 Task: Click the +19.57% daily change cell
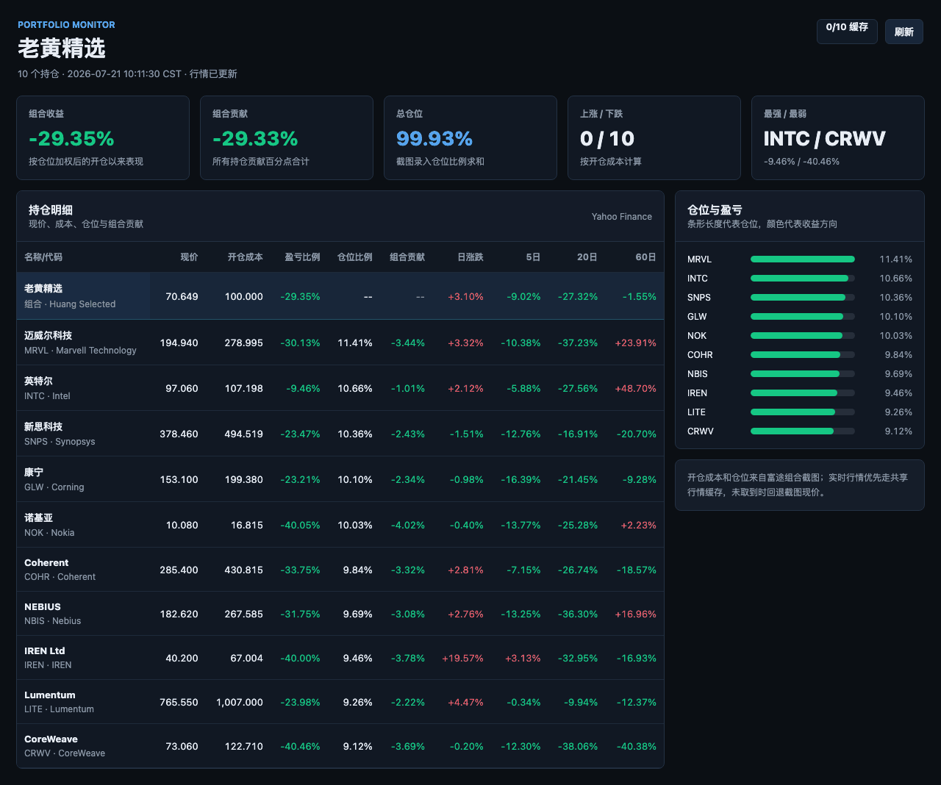pyautogui.click(x=462, y=659)
